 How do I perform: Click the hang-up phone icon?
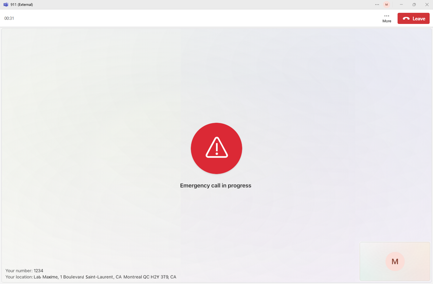[406, 19]
